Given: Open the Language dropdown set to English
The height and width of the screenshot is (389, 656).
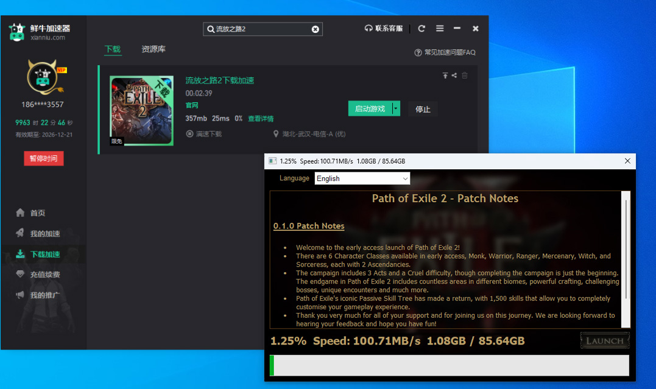Looking at the screenshot, I should (x=362, y=178).
